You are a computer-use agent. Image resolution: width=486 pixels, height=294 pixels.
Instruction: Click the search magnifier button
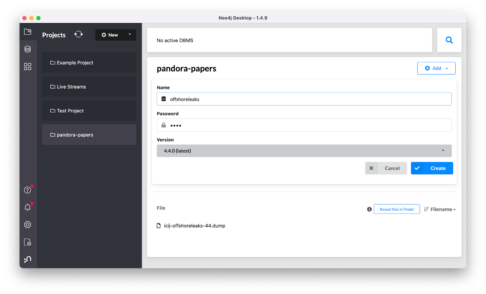(x=449, y=40)
